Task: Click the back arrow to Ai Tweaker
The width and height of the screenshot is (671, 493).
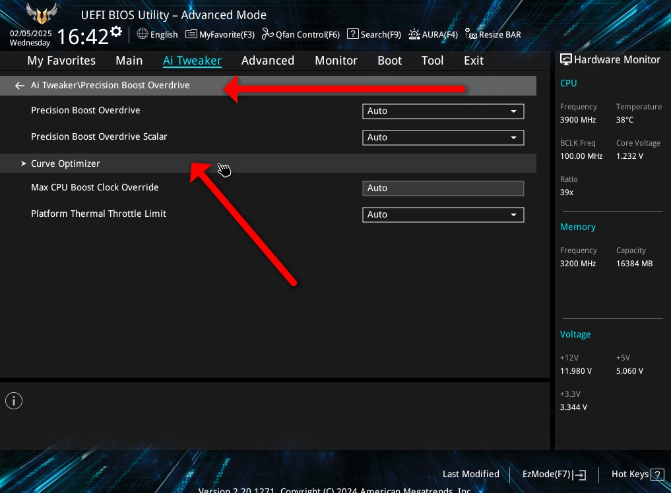Action: [20, 86]
